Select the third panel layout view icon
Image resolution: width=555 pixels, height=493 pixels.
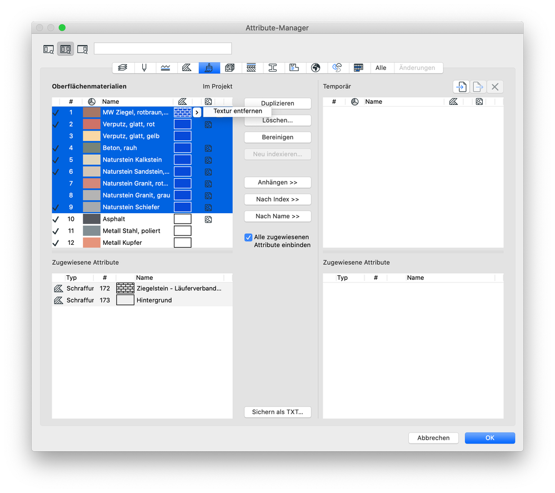coord(82,49)
